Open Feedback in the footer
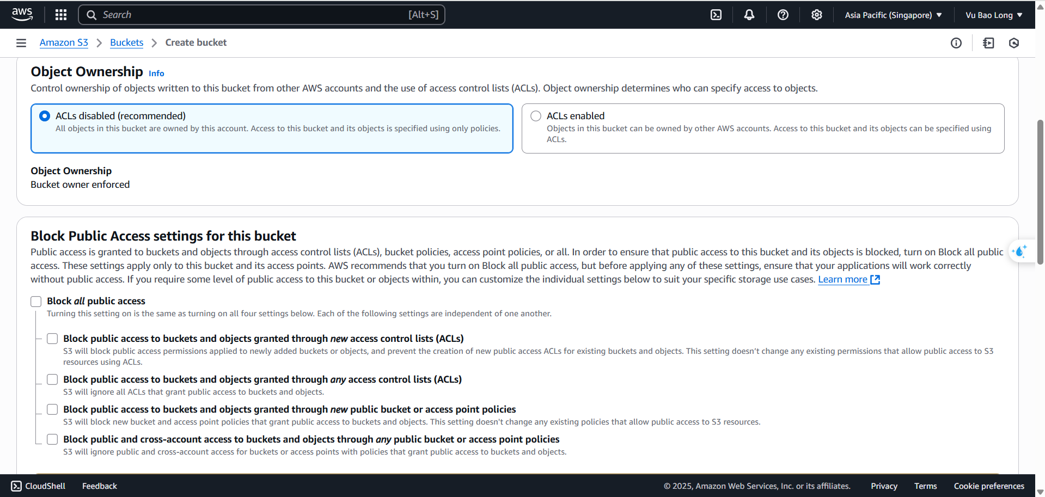Image resolution: width=1045 pixels, height=497 pixels. (100, 486)
